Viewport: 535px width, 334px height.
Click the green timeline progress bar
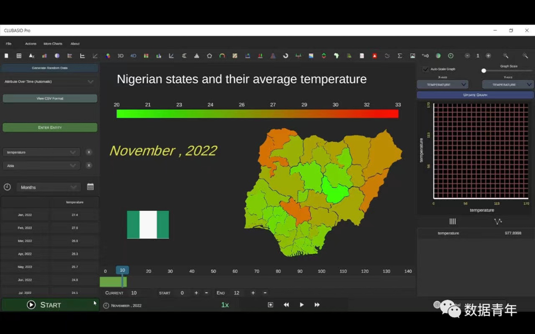point(113,282)
